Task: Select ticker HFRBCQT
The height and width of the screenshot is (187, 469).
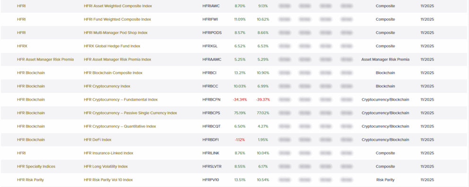Action: click(211, 127)
